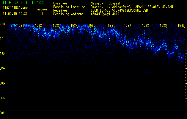
Task: Click the meteor count label
Action: (42, 9)
